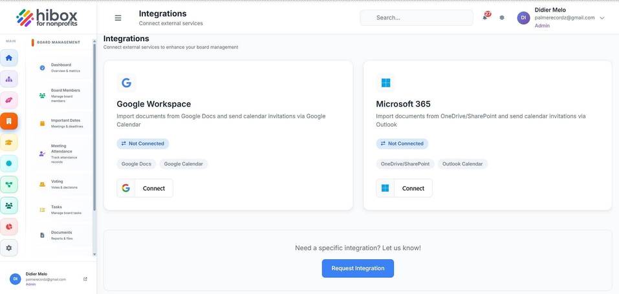
Task: Click the sidebar scrollbar down arrow
Action: (94, 255)
